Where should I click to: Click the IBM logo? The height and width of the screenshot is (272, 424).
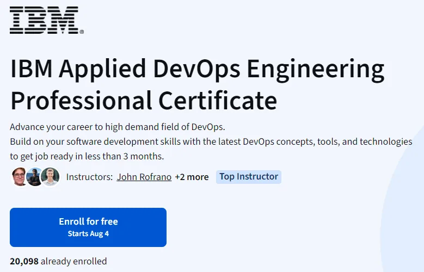pyautogui.click(x=46, y=20)
